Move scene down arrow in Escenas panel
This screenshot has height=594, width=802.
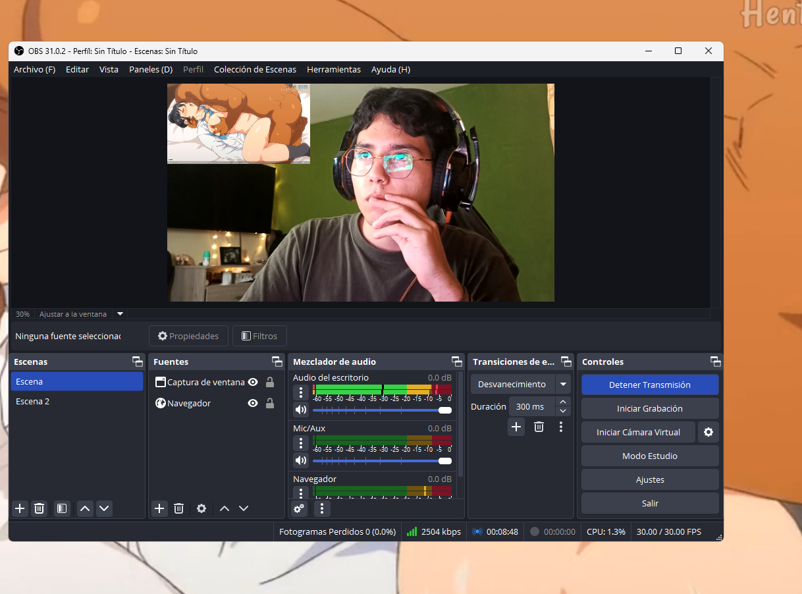(x=104, y=508)
